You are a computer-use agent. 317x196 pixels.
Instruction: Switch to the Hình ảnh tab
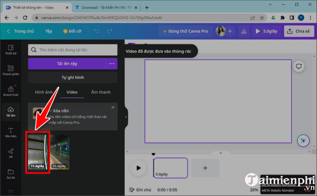(44, 92)
